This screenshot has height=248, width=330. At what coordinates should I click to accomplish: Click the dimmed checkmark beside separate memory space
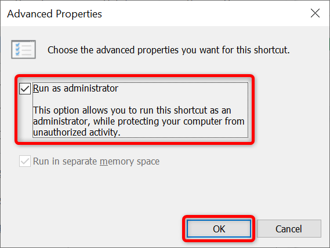pos(25,161)
